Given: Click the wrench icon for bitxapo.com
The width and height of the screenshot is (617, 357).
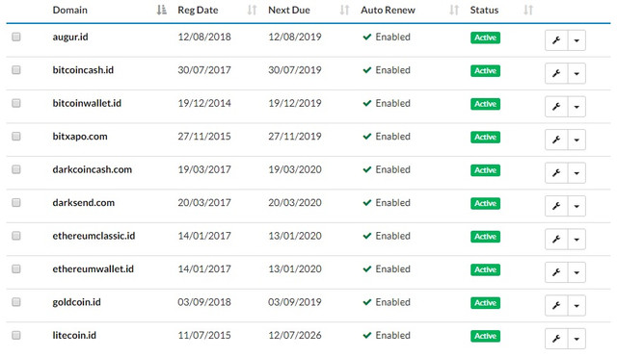Looking at the screenshot, I should pyautogui.click(x=556, y=140).
